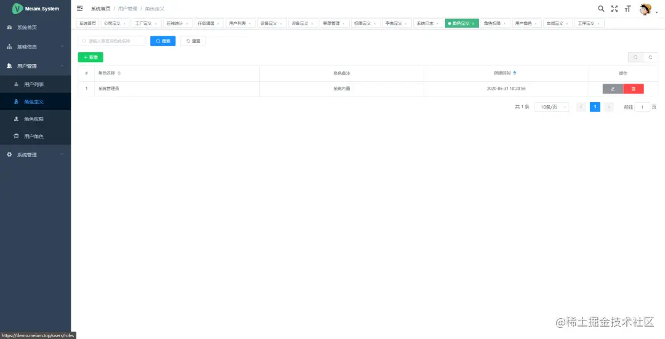Go to next page arrow
Viewport: 665px width, 339px height.
pos(608,107)
